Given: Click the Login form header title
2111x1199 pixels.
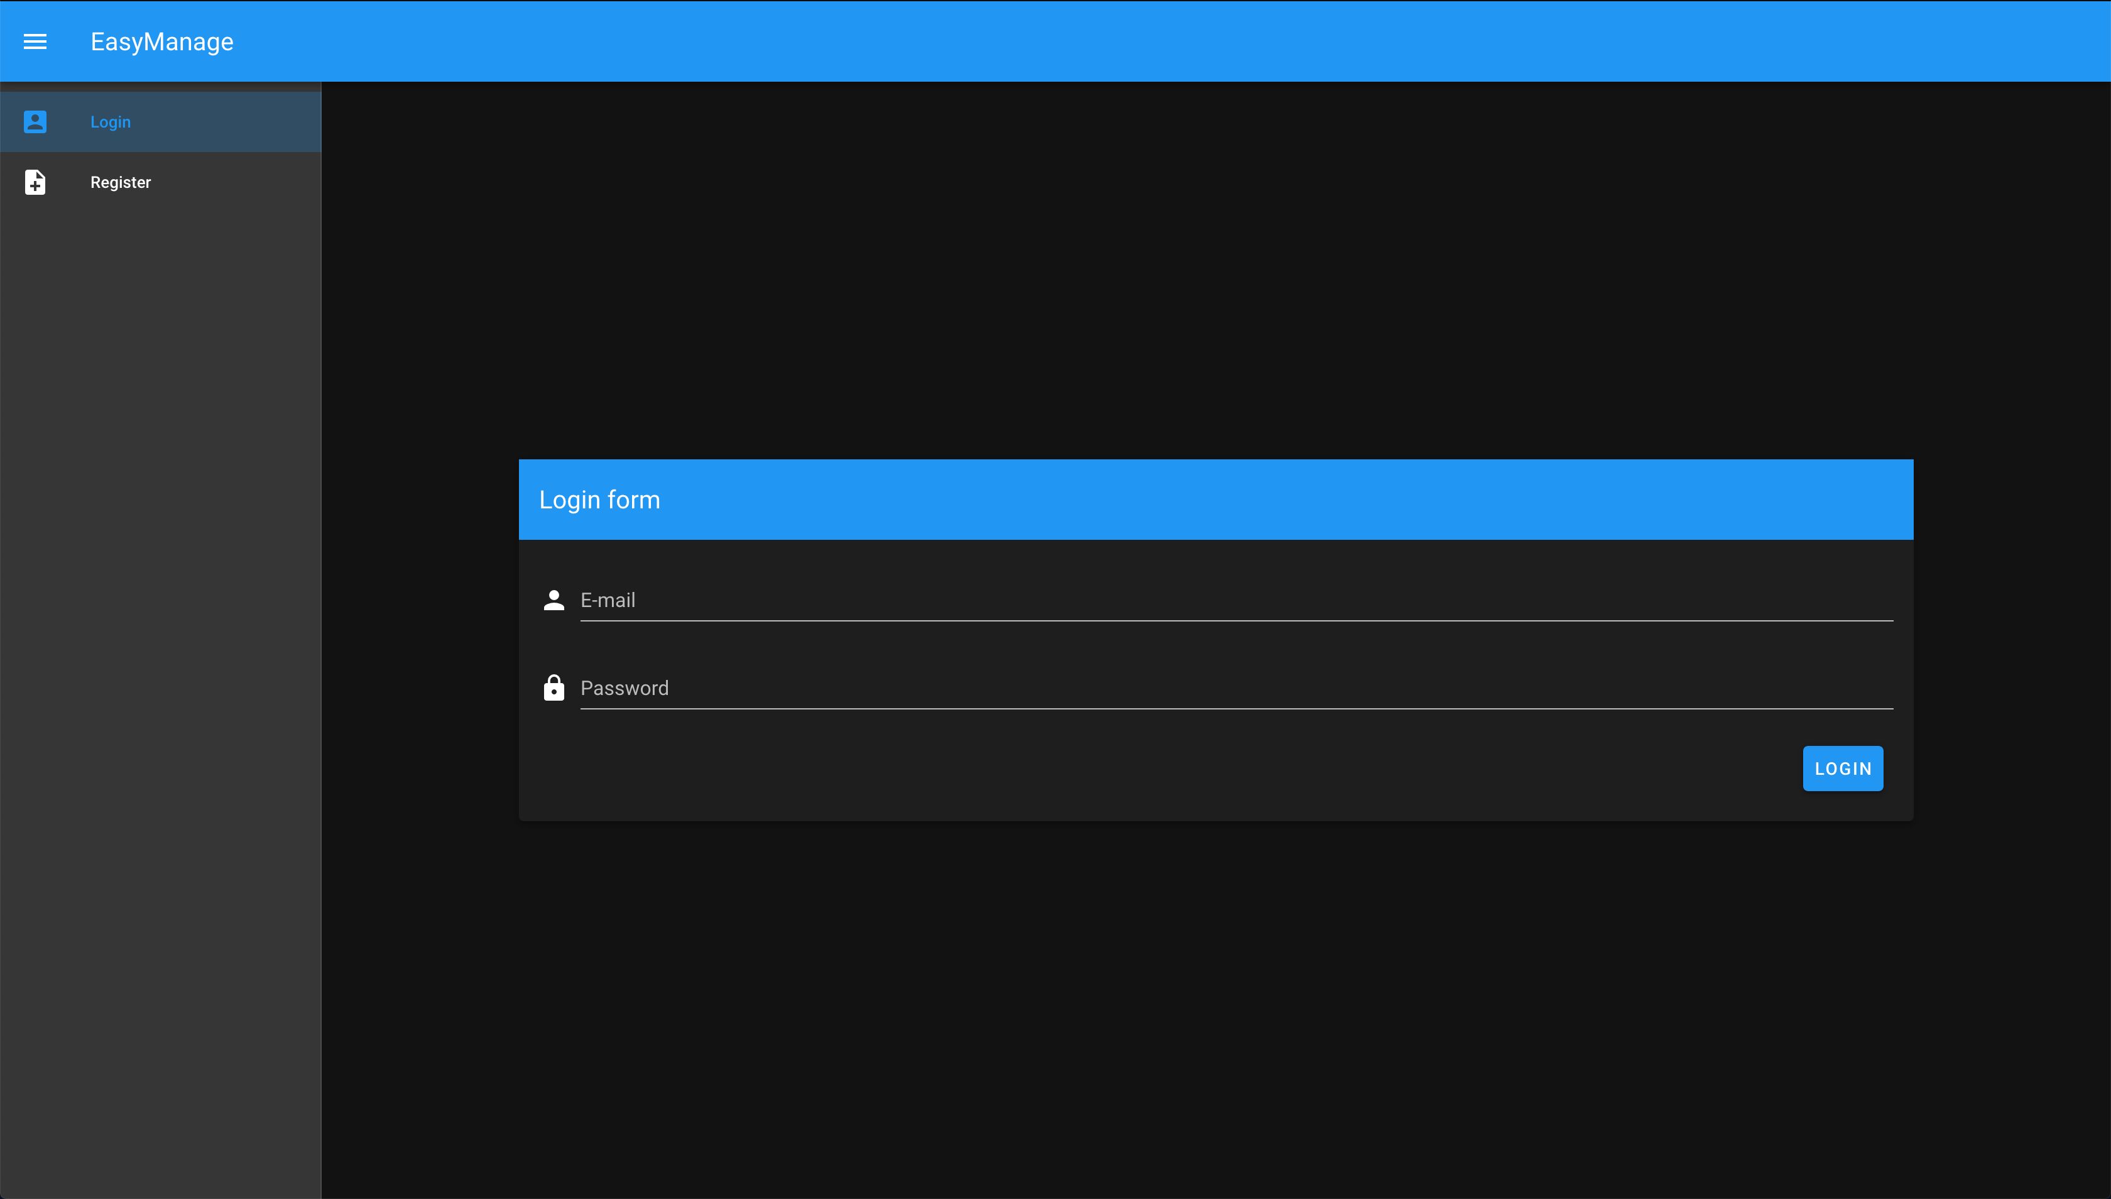Looking at the screenshot, I should click(599, 500).
